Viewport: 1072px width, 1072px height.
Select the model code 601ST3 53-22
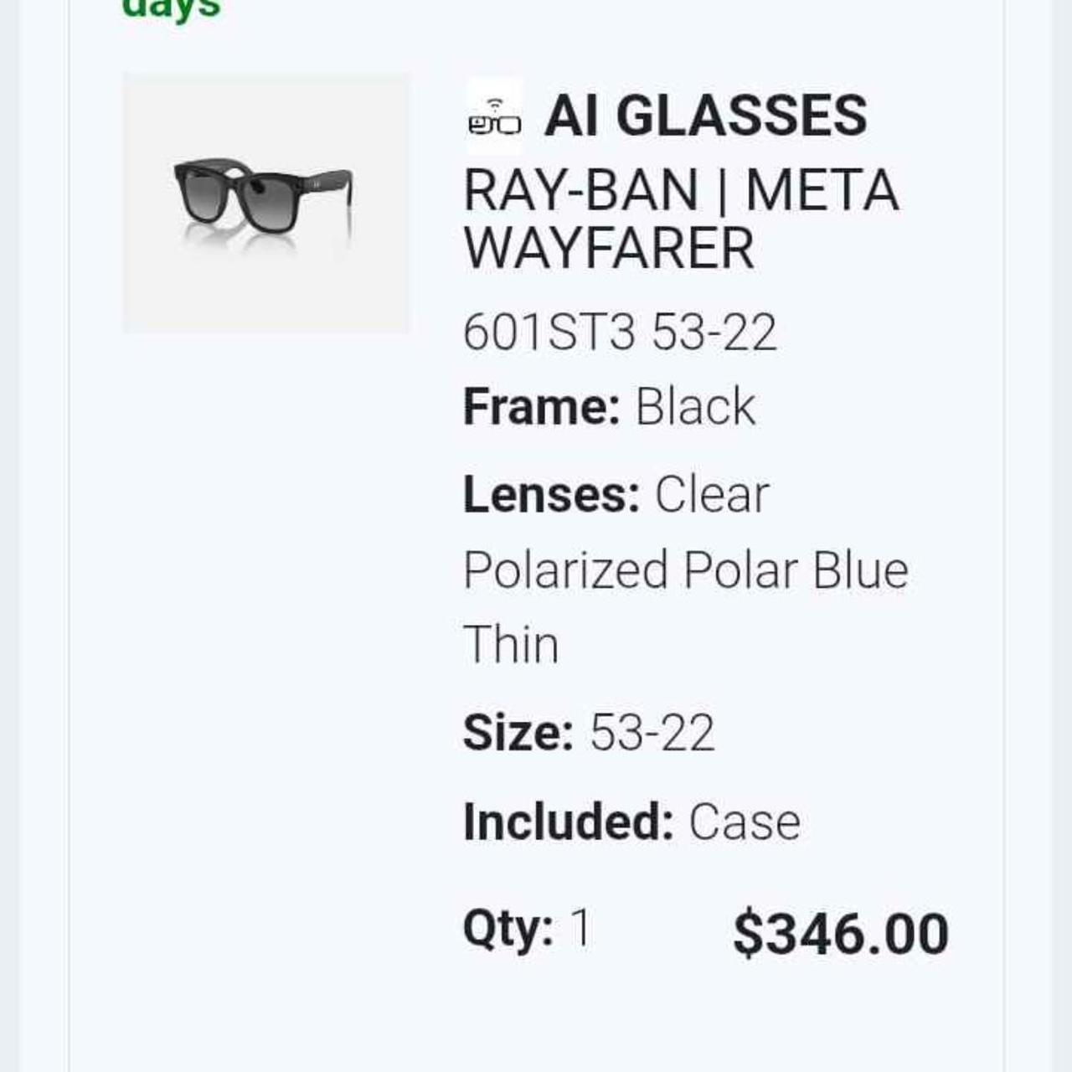tap(620, 332)
